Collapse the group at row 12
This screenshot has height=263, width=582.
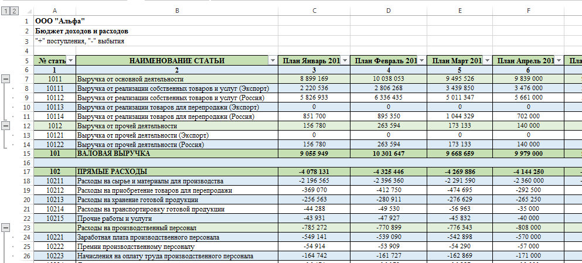[x=6, y=126]
